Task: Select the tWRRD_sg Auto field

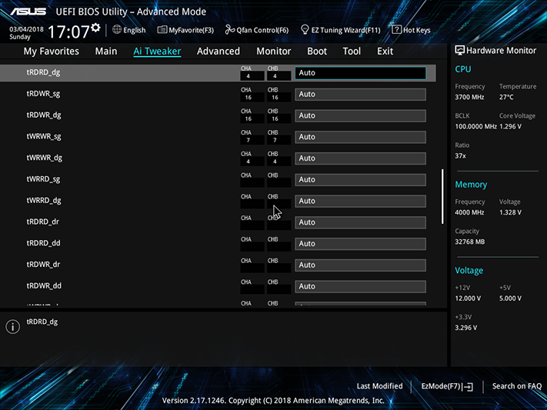Action: click(x=360, y=180)
